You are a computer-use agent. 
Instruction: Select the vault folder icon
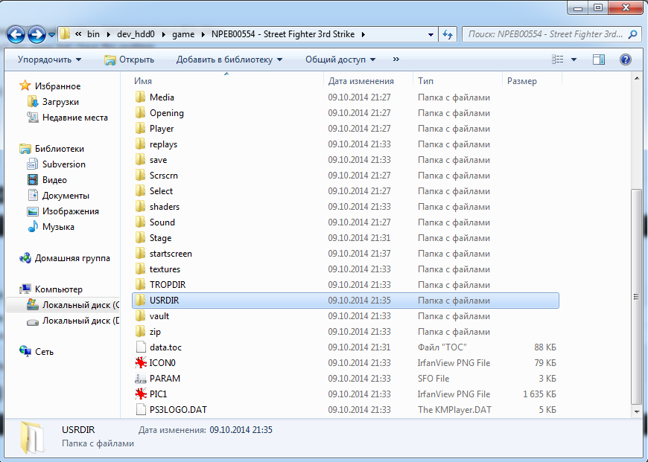point(141,316)
